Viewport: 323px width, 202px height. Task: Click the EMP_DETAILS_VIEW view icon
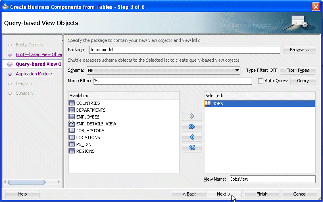pos(71,123)
